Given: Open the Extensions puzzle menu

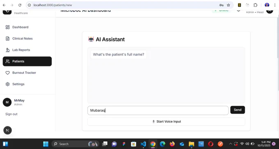Looking at the screenshot, I should 255,5.
